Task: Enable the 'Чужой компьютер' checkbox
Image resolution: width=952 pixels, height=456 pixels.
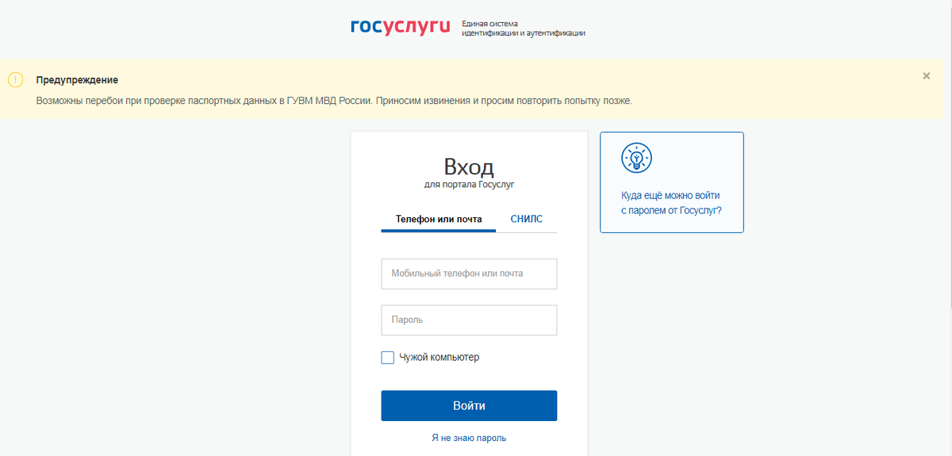Action: click(x=388, y=358)
